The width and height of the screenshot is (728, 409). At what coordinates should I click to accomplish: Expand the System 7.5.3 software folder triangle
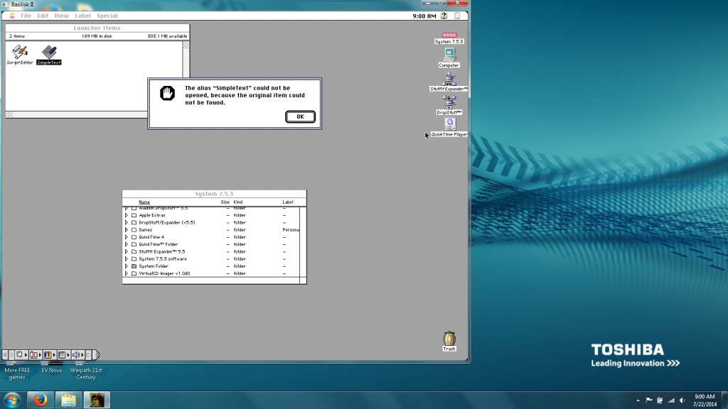point(127,258)
